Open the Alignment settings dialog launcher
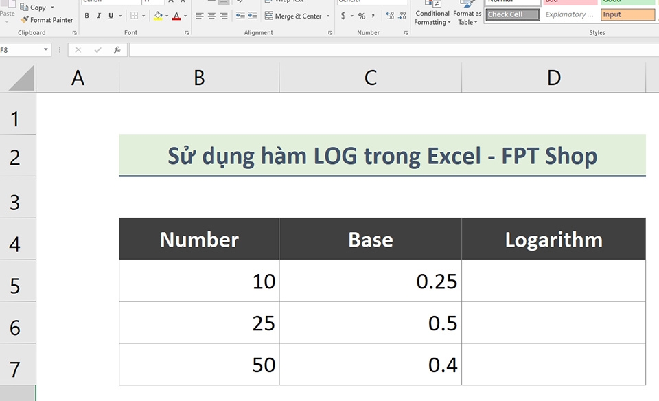 pos(330,33)
